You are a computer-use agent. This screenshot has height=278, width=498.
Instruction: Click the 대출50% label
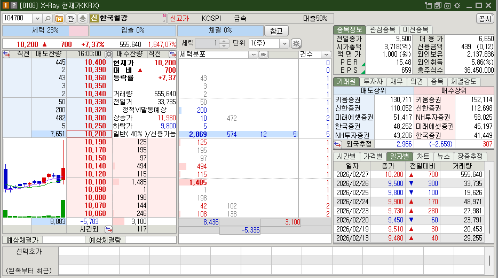[x=315, y=19]
